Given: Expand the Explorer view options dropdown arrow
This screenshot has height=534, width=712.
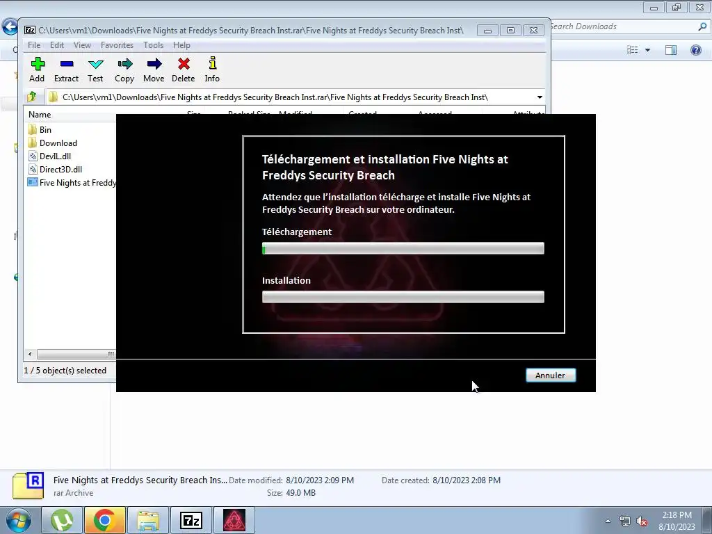Looking at the screenshot, I should (x=647, y=50).
